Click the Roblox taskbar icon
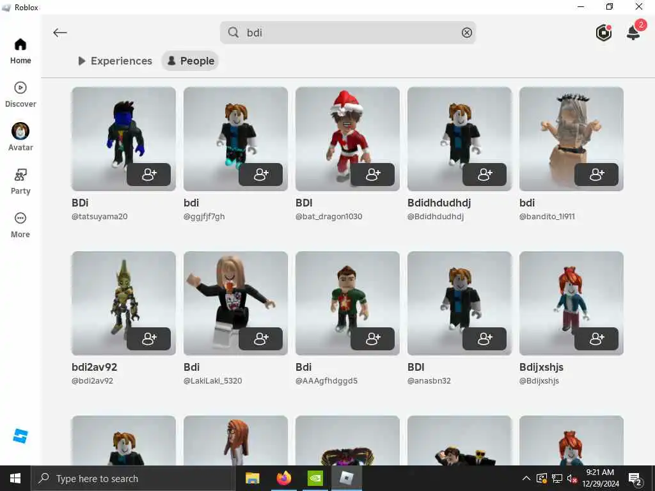655x491 pixels. (x=346, y=478)
